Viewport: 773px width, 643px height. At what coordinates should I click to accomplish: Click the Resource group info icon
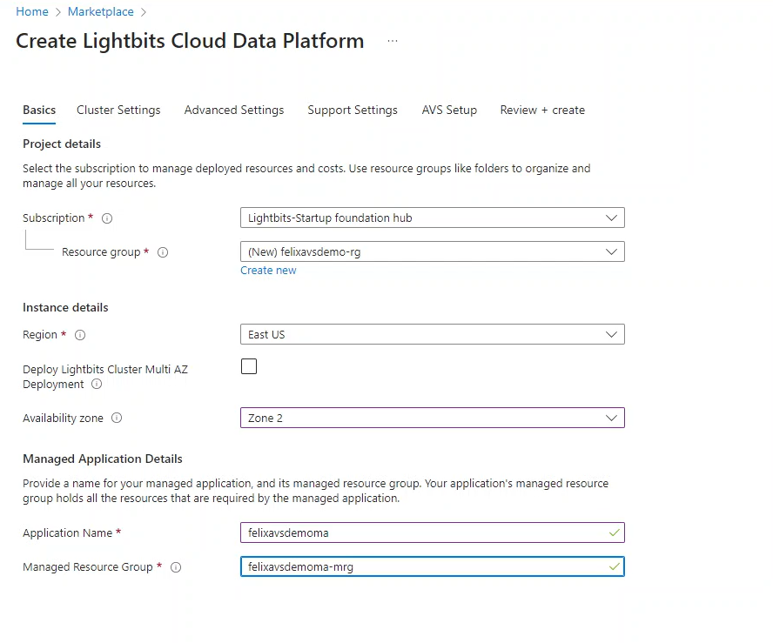click(x=163, y=252)
